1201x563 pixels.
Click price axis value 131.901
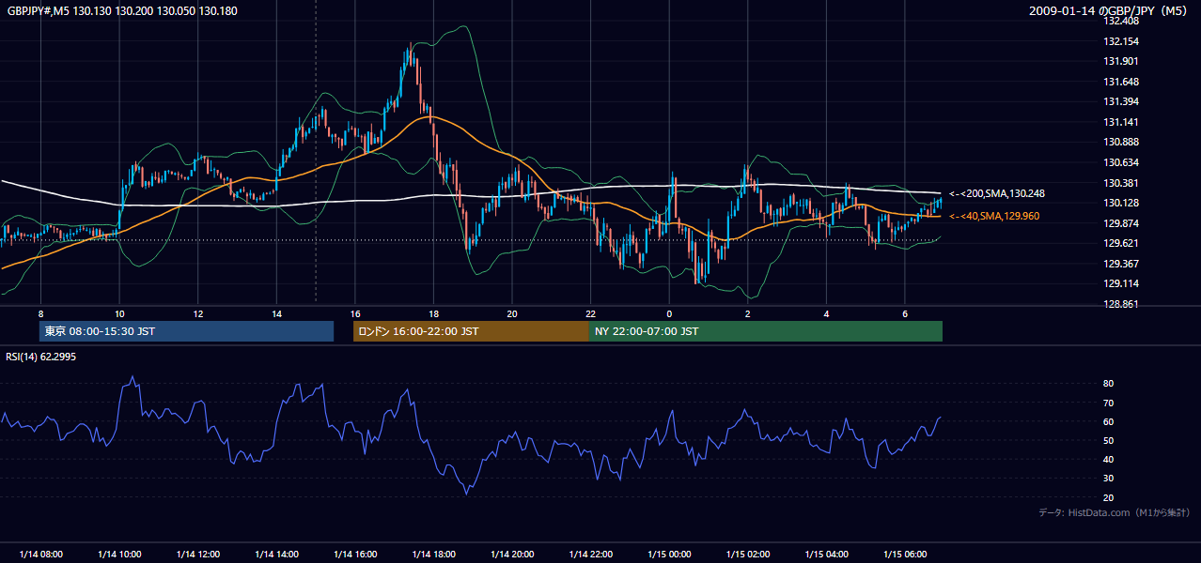coord(1123,61)
